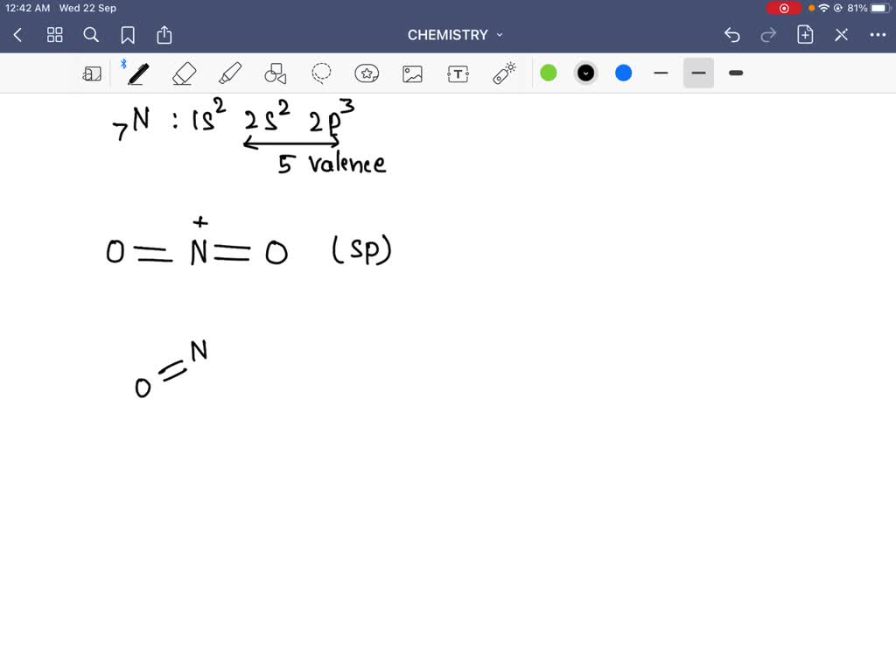Enable the medium stroke width
This screenshot has width=896, height=672.
coord(697,73)
